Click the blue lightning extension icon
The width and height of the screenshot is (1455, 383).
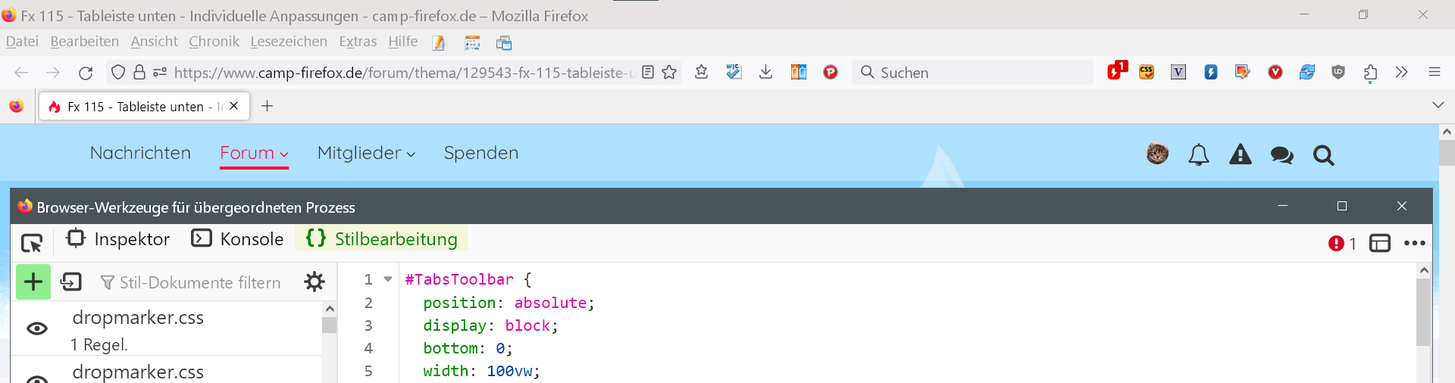[x=1211, y=72]
